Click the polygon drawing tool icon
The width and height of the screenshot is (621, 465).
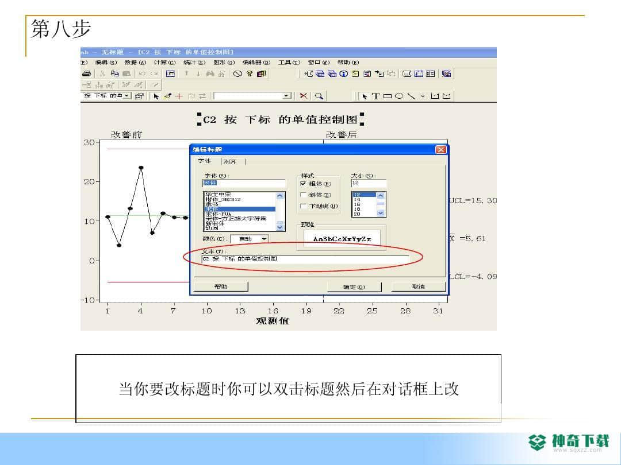click(435, 96)
